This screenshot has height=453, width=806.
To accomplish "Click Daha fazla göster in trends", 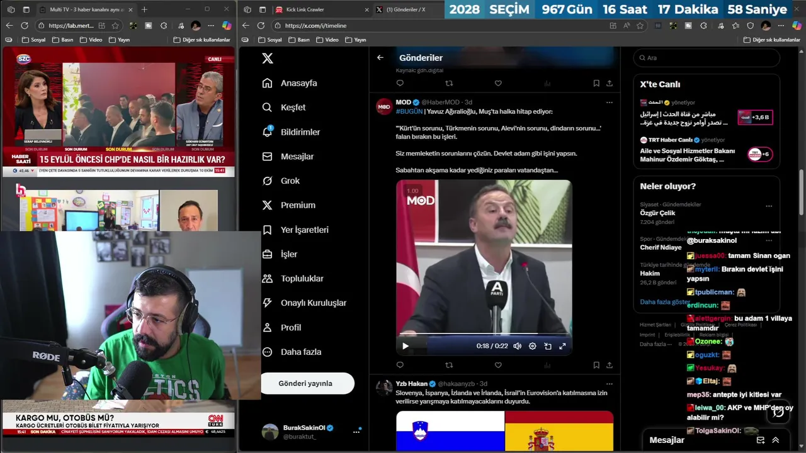I will 665,302.
